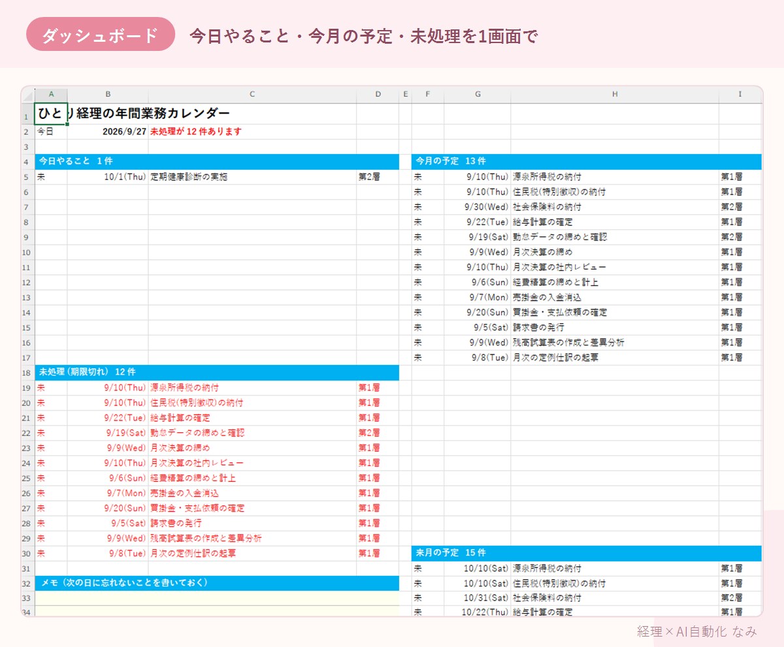Select column A header
Viewport: 784px width, 647px height.
pos(51,95)
